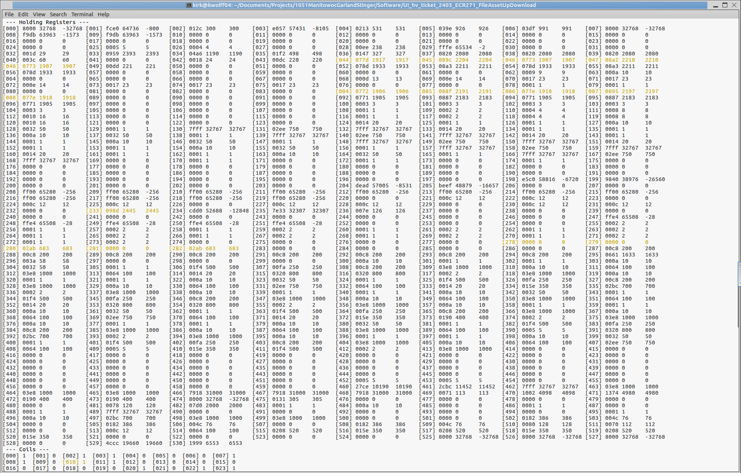Viewport: 741px width, 473px height.
Task: Click holding register [460] hex value '27ce'
Action: click(x=362, y=387)
